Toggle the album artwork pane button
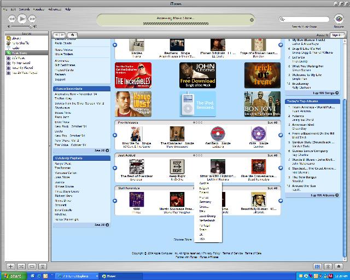This screenshot has height=280, width=350. pos(43,266)
